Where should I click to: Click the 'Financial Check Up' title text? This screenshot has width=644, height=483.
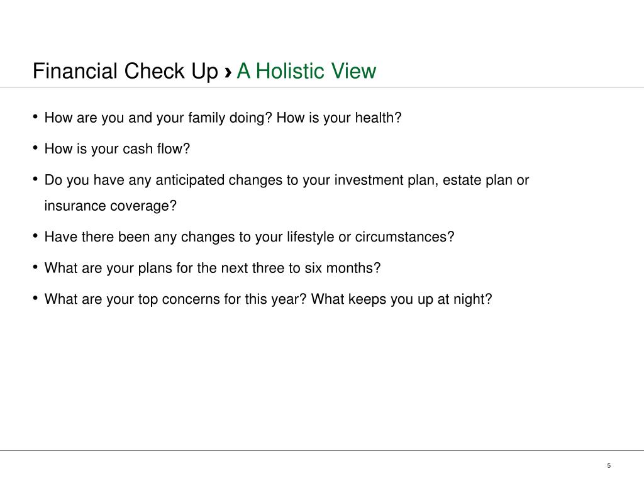[125, 71]
